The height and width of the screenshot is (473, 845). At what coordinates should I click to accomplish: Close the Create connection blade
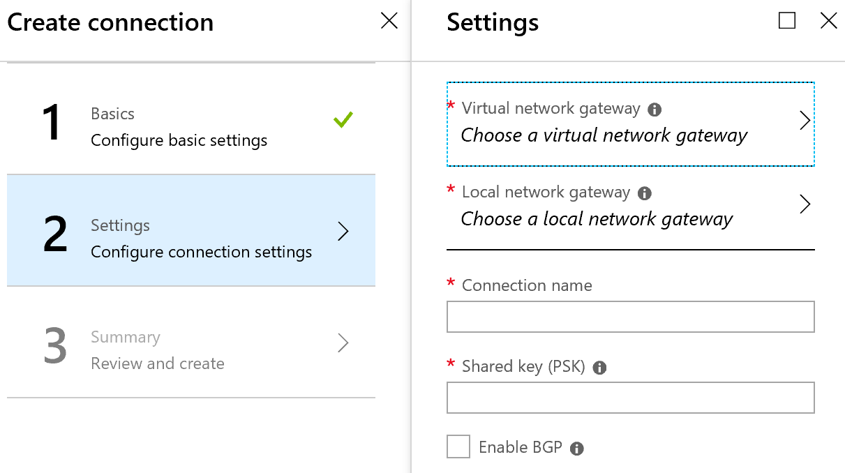[389, 21]
